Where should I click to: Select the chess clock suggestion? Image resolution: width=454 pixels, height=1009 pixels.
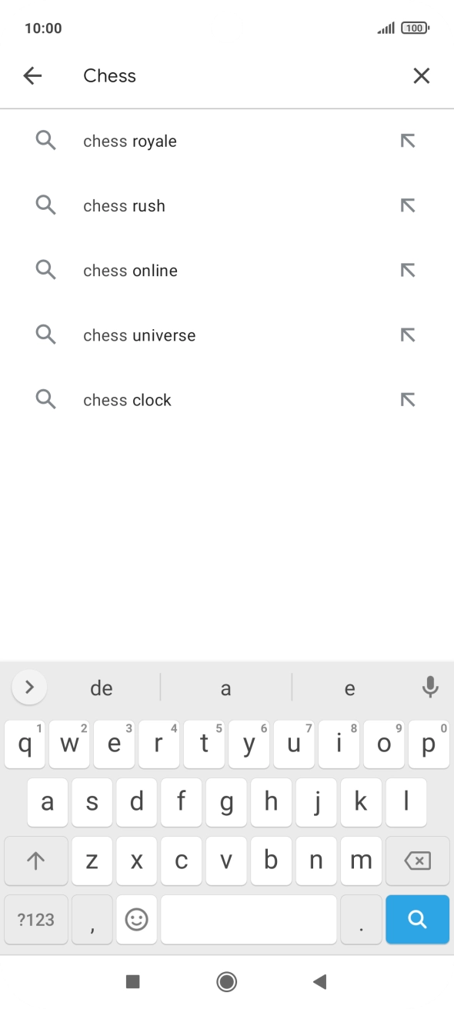[x=127, y=399]
